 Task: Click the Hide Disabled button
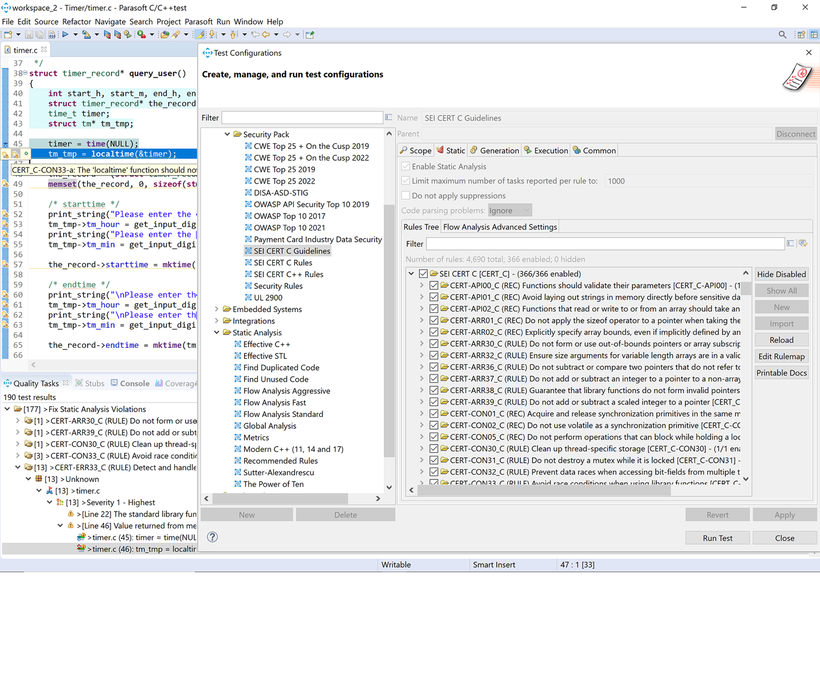pyautogui.click(x=782, y=274)
